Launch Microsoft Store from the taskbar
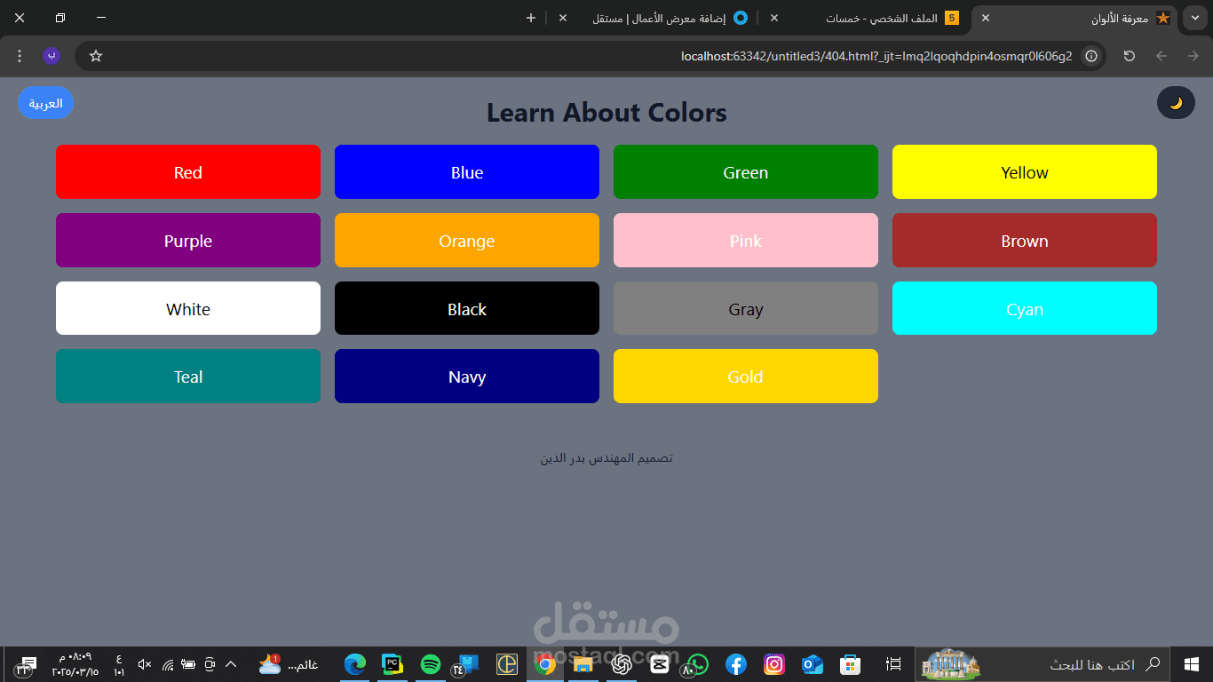1213x682 pixels. (x=851, y=664)
